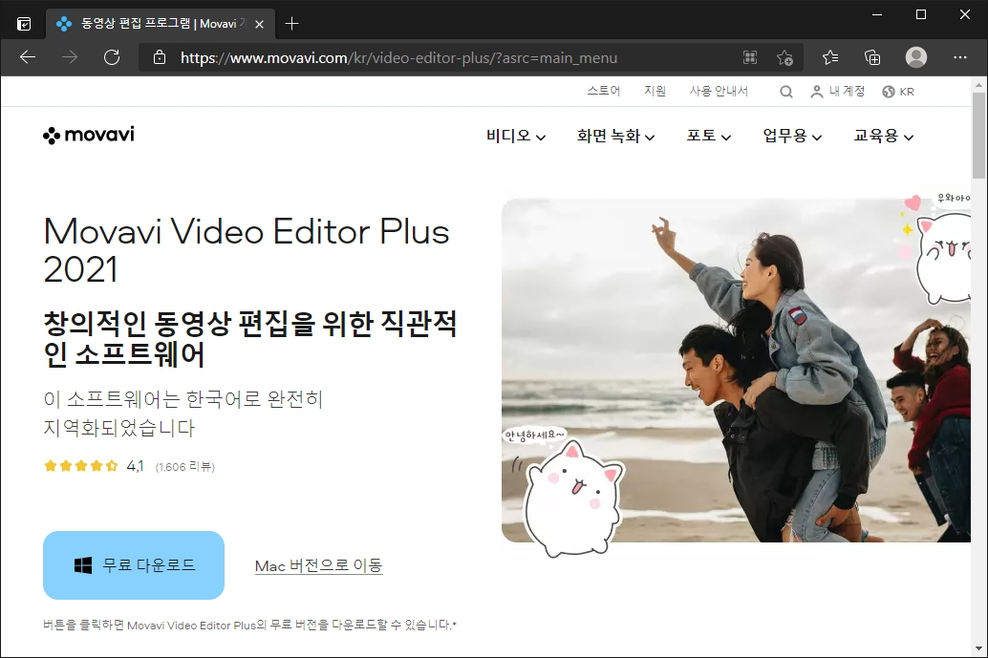Expand the 포토 menu
This screenshot has width=988, height=658.
[708, 136]
